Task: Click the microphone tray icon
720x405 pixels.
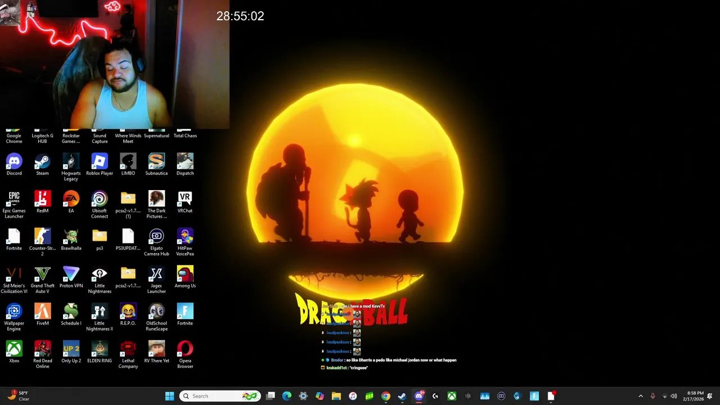Action: click(652, 396)
